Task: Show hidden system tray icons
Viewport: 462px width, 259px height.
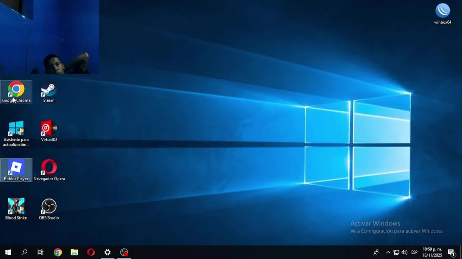Action: [388, 252]
